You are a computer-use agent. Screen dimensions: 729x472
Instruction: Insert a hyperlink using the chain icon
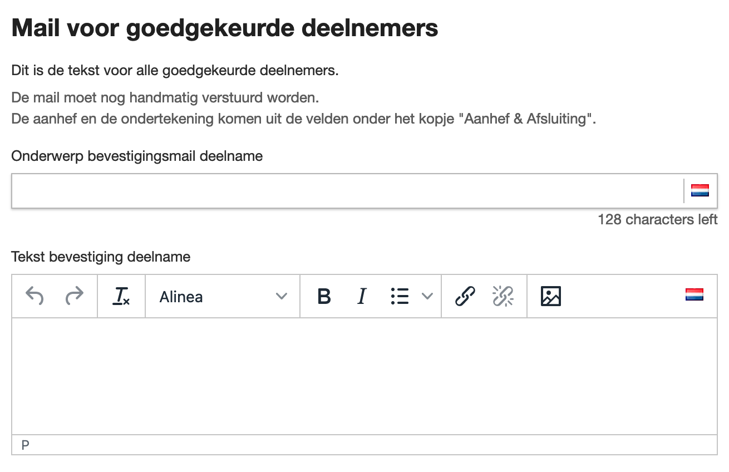[465, 296]
